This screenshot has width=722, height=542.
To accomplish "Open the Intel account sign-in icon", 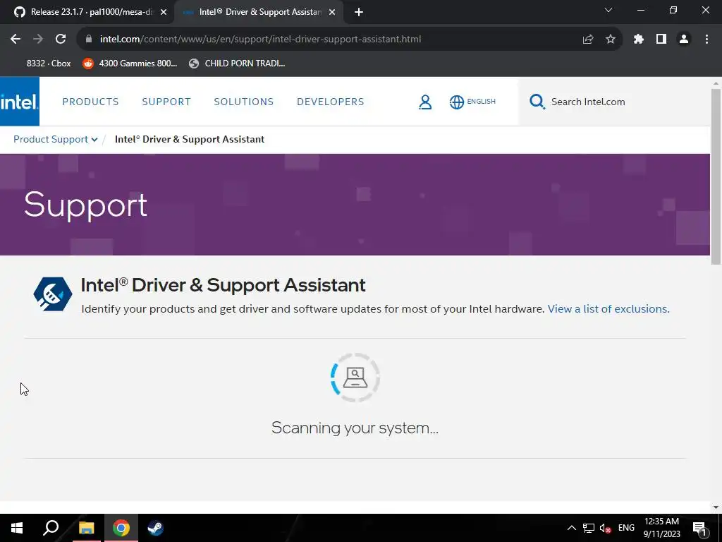I will click(425, 102).
